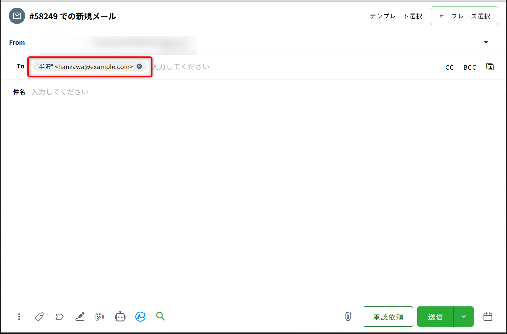Attach a file with the paperclip icon
507x334 pixels.
(x=348, y=317)
